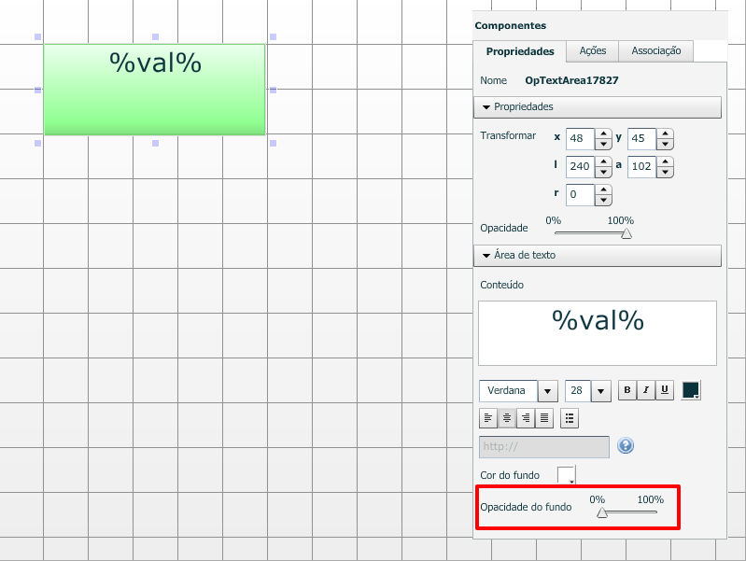The image size is (746, 561).
Task: Click the blue help icon next to URL field
Action: pyautogui.click(x=626, y=445)
